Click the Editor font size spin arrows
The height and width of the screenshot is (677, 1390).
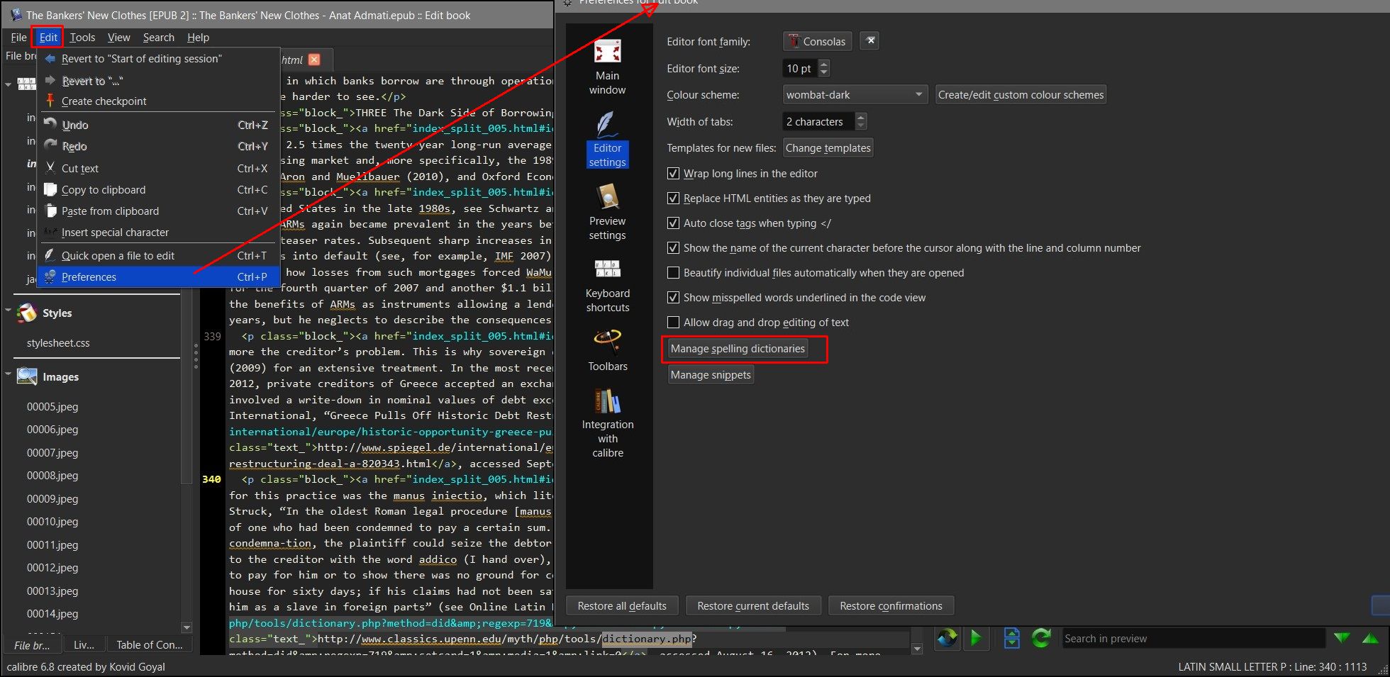click(823, 68)
